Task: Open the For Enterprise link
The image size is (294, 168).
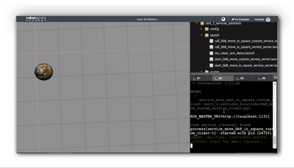Action: click(240, 19)
